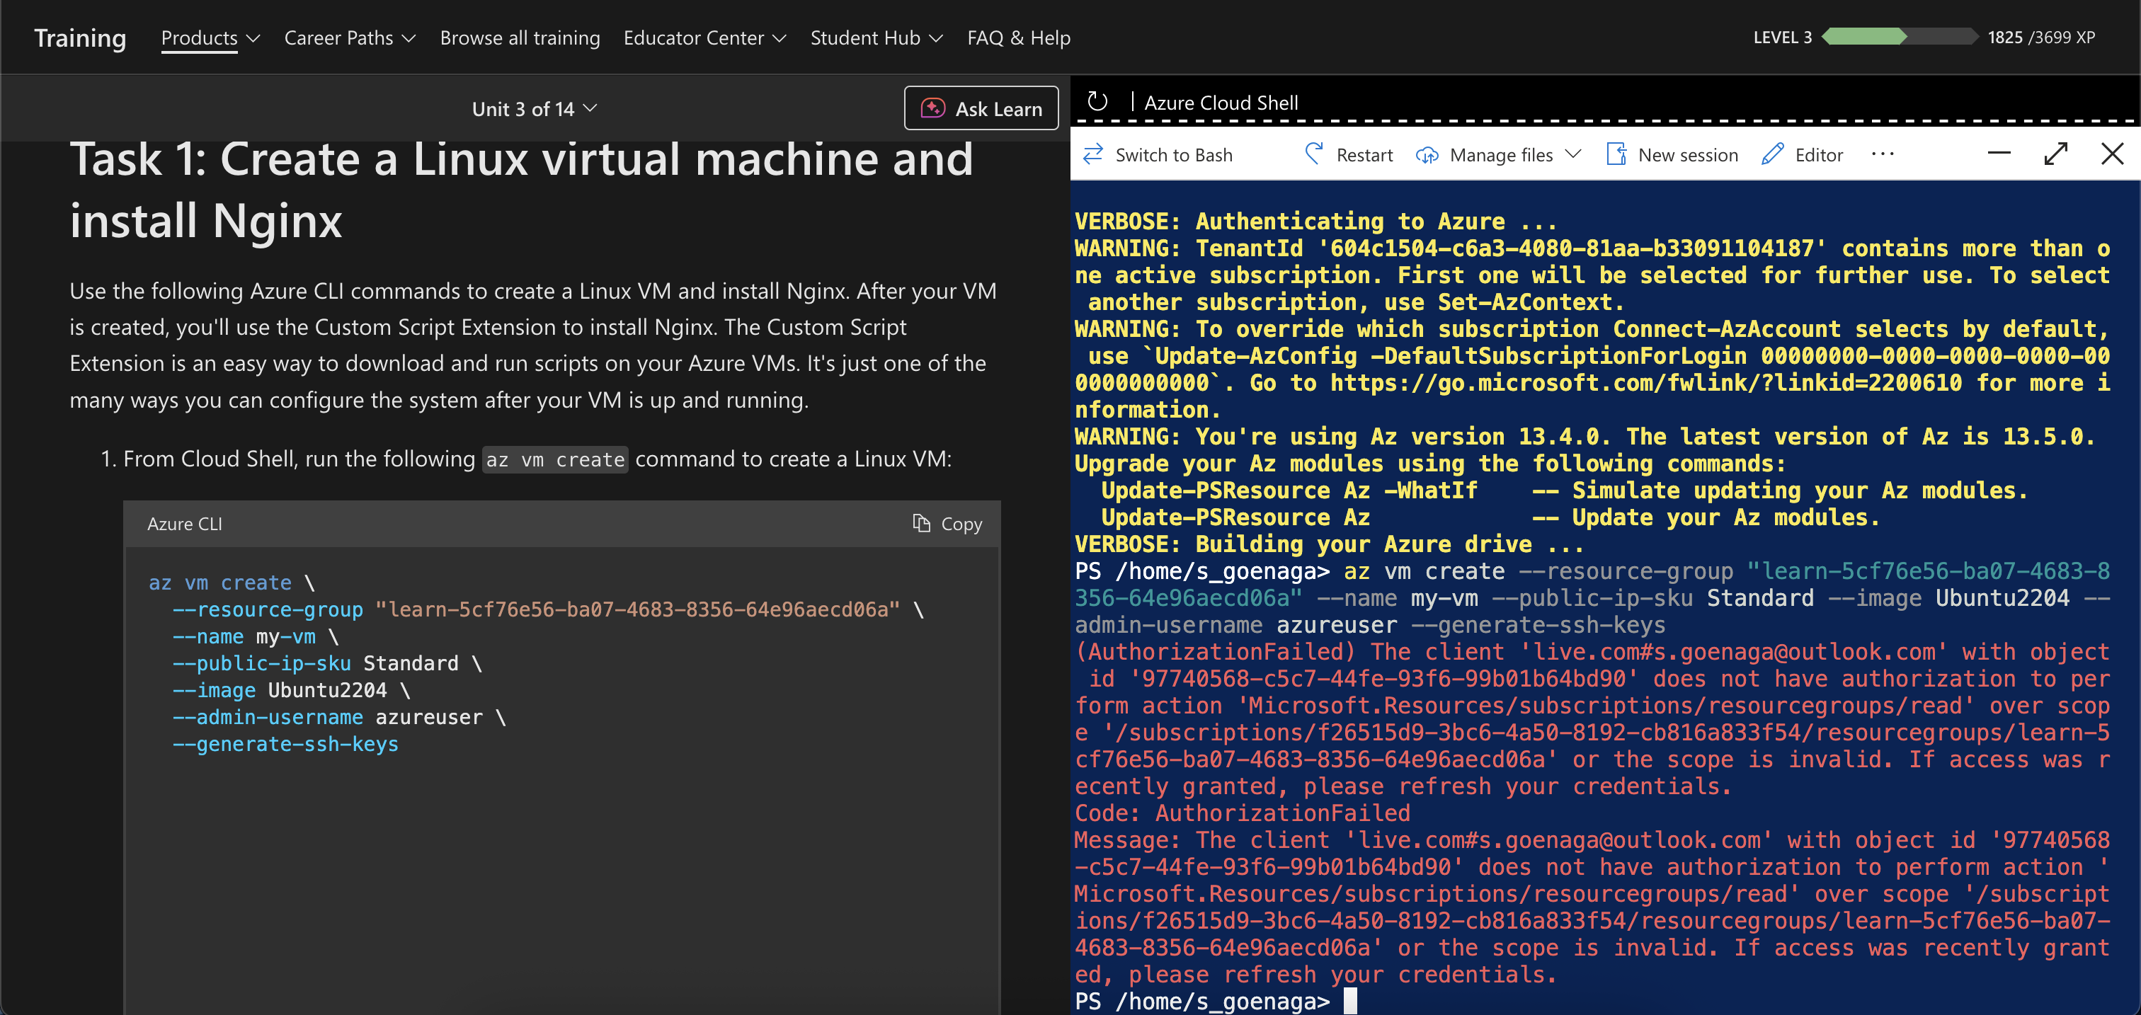
Task: Restart the Cloud Shell session
Action: [x=1348, y=154]
